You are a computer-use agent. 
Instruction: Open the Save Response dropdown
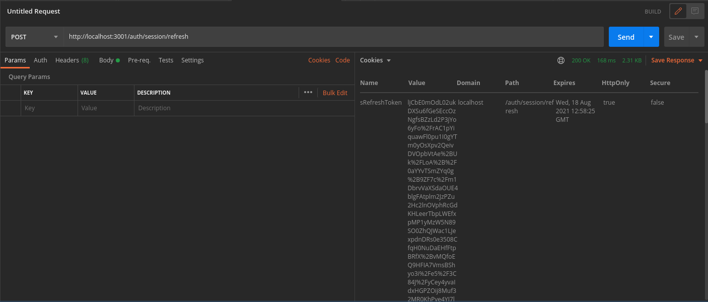677,60
